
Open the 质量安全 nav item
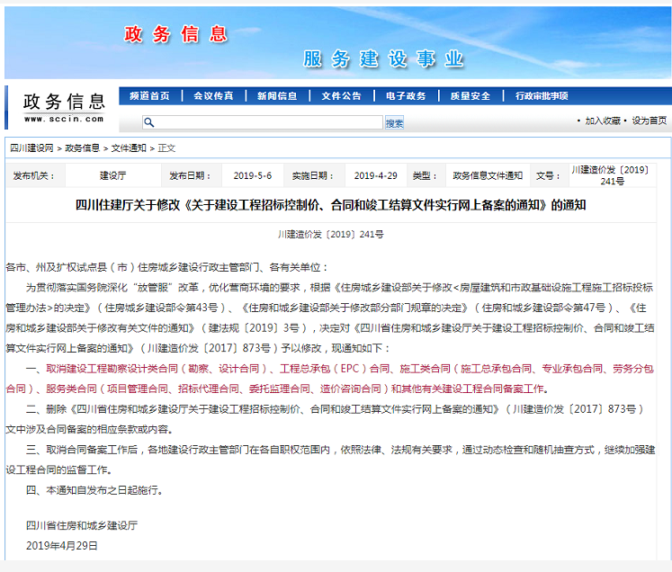click(x=470, y=96)
